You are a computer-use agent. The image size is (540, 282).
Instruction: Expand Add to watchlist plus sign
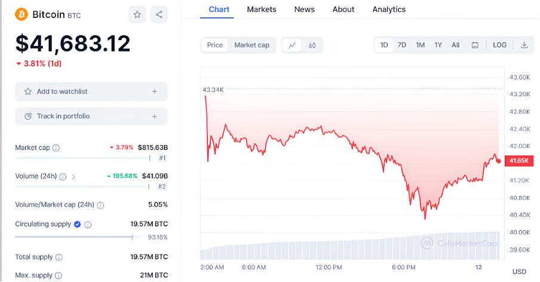tap(155, 91)
